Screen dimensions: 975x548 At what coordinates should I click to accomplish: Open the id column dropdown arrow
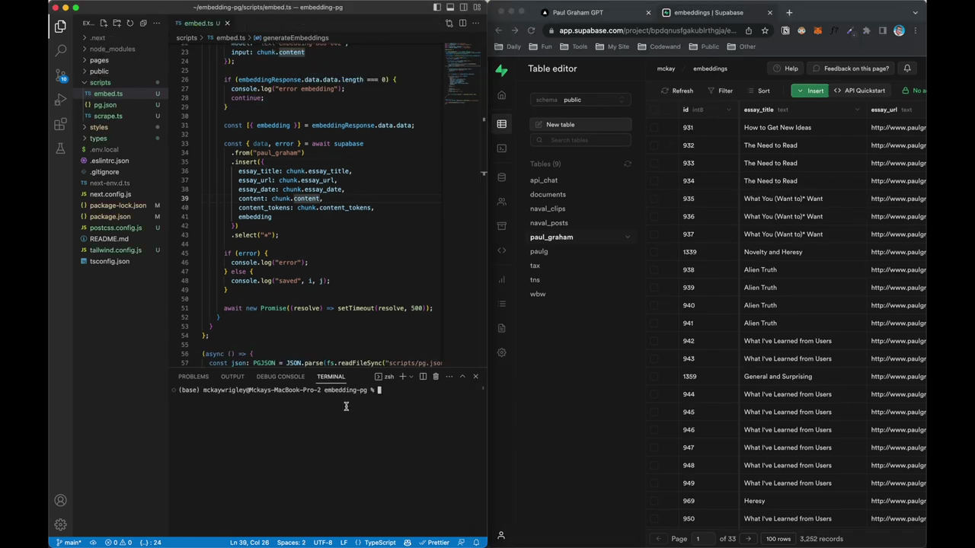[x=728, y=110]
